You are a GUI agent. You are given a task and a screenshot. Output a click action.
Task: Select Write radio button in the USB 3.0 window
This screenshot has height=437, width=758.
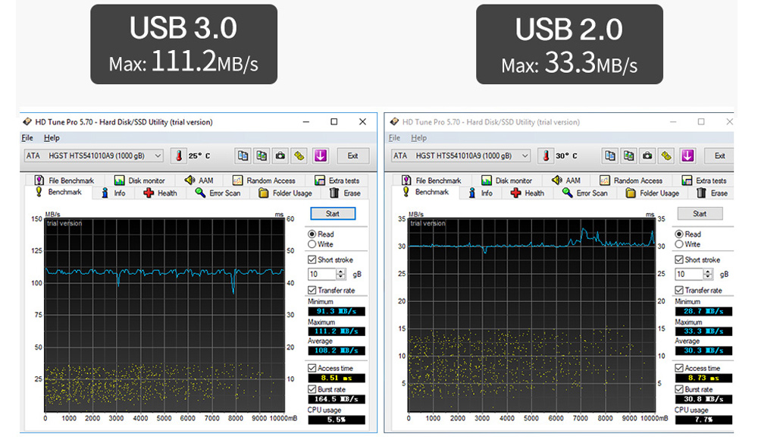click(312, 244)
